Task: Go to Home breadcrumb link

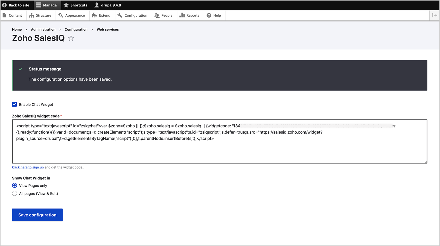Action: pos(17,30)
